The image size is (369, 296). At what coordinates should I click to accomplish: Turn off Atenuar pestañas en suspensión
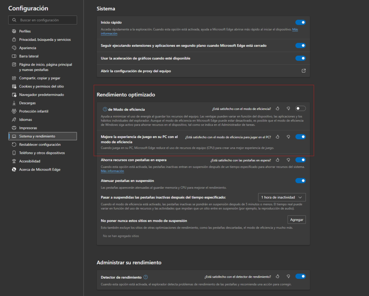(301, 181)
